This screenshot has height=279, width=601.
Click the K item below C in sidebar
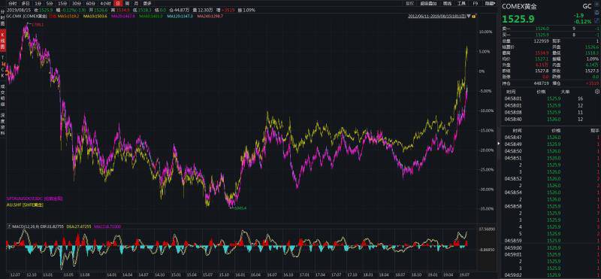3,76
